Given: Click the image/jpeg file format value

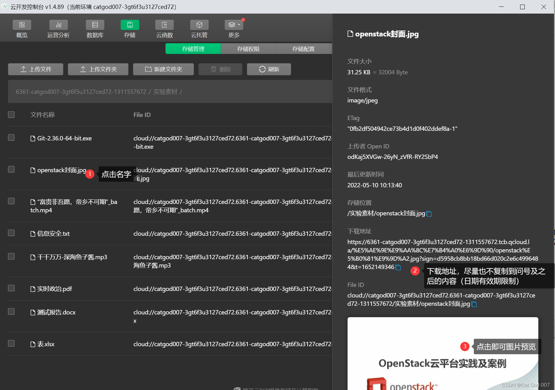Looking at the screenshot, I should [362, 100].
